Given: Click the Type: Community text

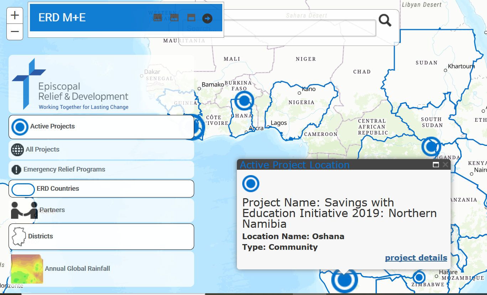Looking at the screenshot, I should (280, 247).
